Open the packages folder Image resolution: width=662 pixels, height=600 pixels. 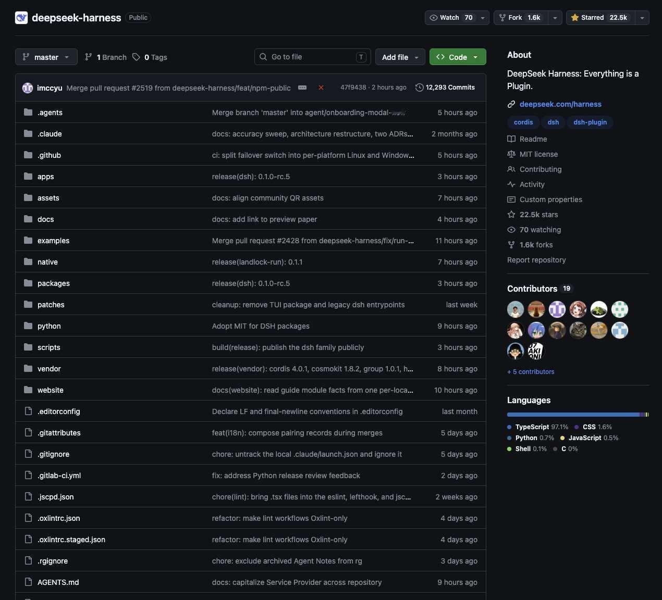click(54, 283)
